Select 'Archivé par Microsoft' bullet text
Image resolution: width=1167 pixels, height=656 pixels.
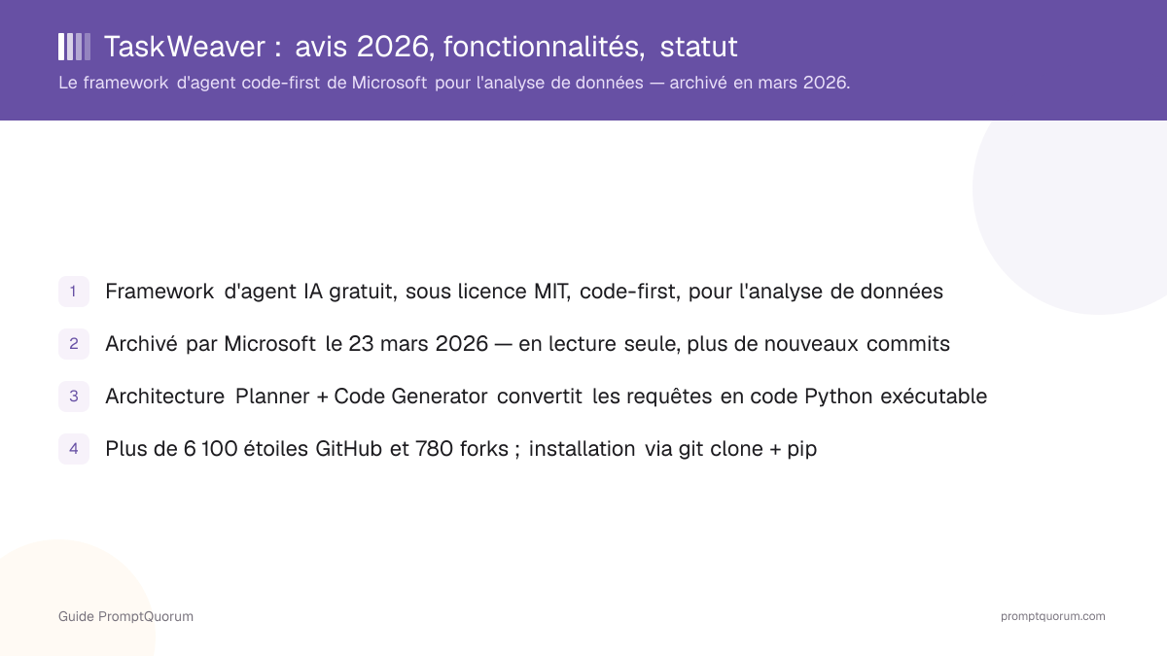pyautogui.click(x=211, y=343)
